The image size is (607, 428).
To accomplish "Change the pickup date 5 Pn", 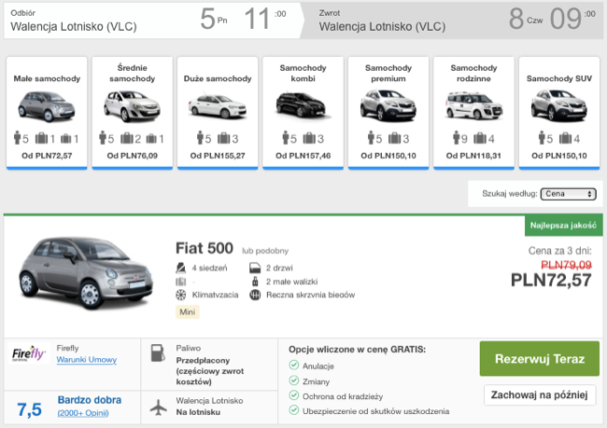I will click(214, 19).
